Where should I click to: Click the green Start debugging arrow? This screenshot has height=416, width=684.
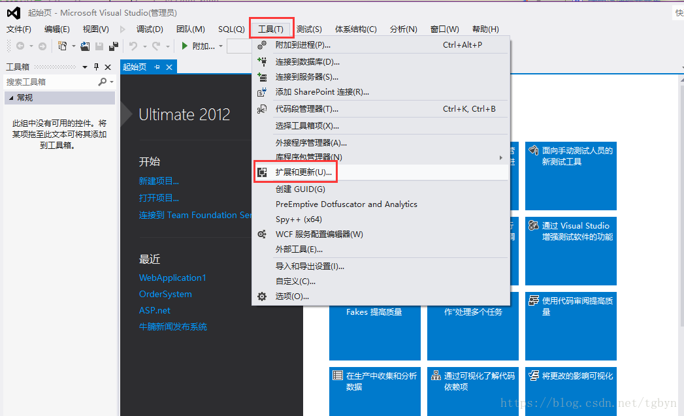[x=184, y=46]
